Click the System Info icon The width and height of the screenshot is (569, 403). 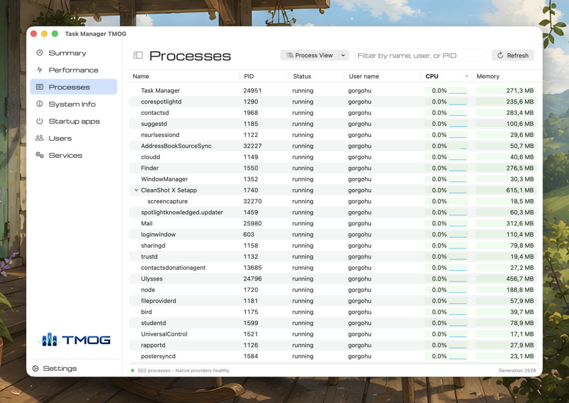click(40, 104)
